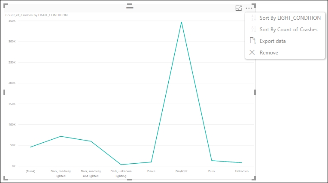Click the Remove X icon

[x=252, y=52]
